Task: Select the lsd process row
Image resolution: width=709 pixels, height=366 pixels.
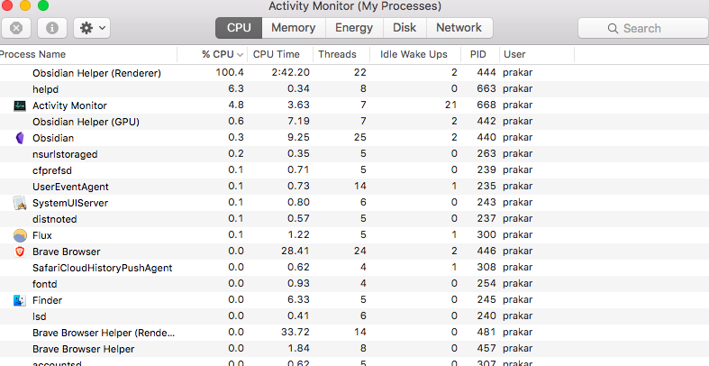Action: click(x=355, y=316)
